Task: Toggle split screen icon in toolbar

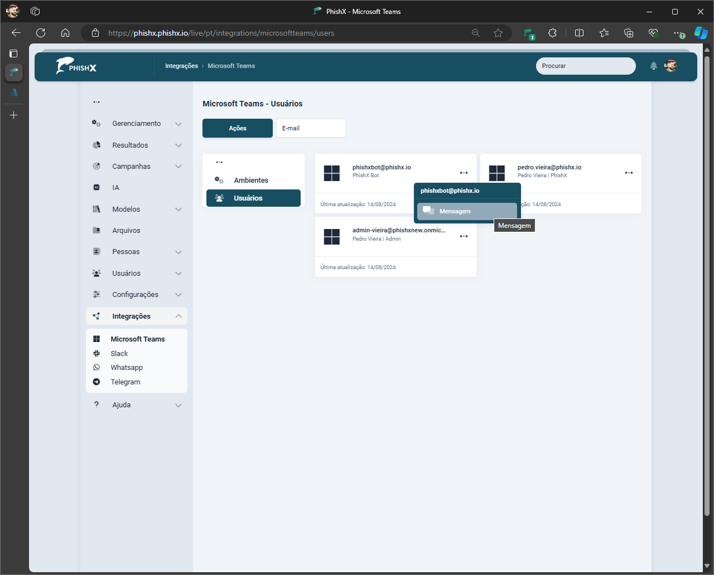Action: 579,33
